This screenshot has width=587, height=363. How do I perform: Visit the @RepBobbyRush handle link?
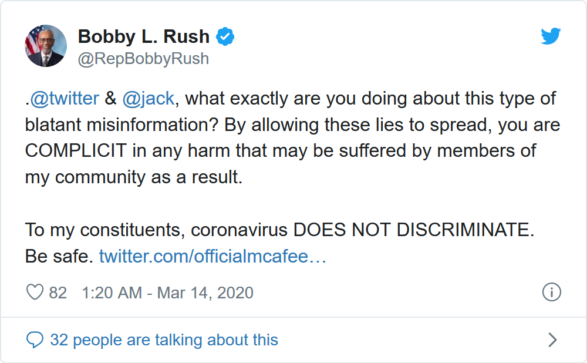[x=143, y=59]
